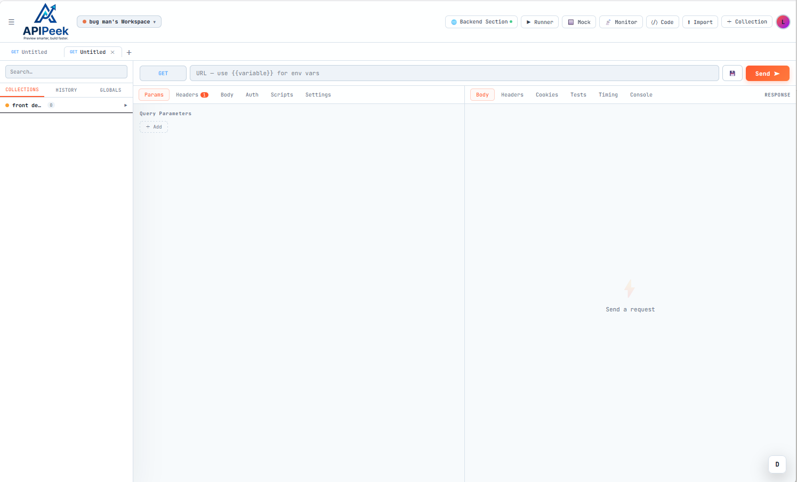
Task: Open the Tests tab
Action: pyautogui.click(x=578, y=95)
